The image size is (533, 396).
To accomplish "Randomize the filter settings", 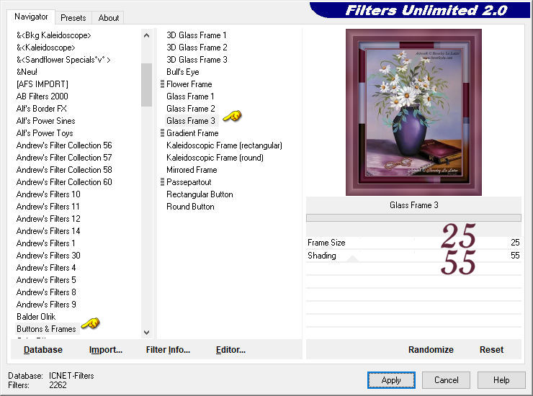I will coord(431,349).
